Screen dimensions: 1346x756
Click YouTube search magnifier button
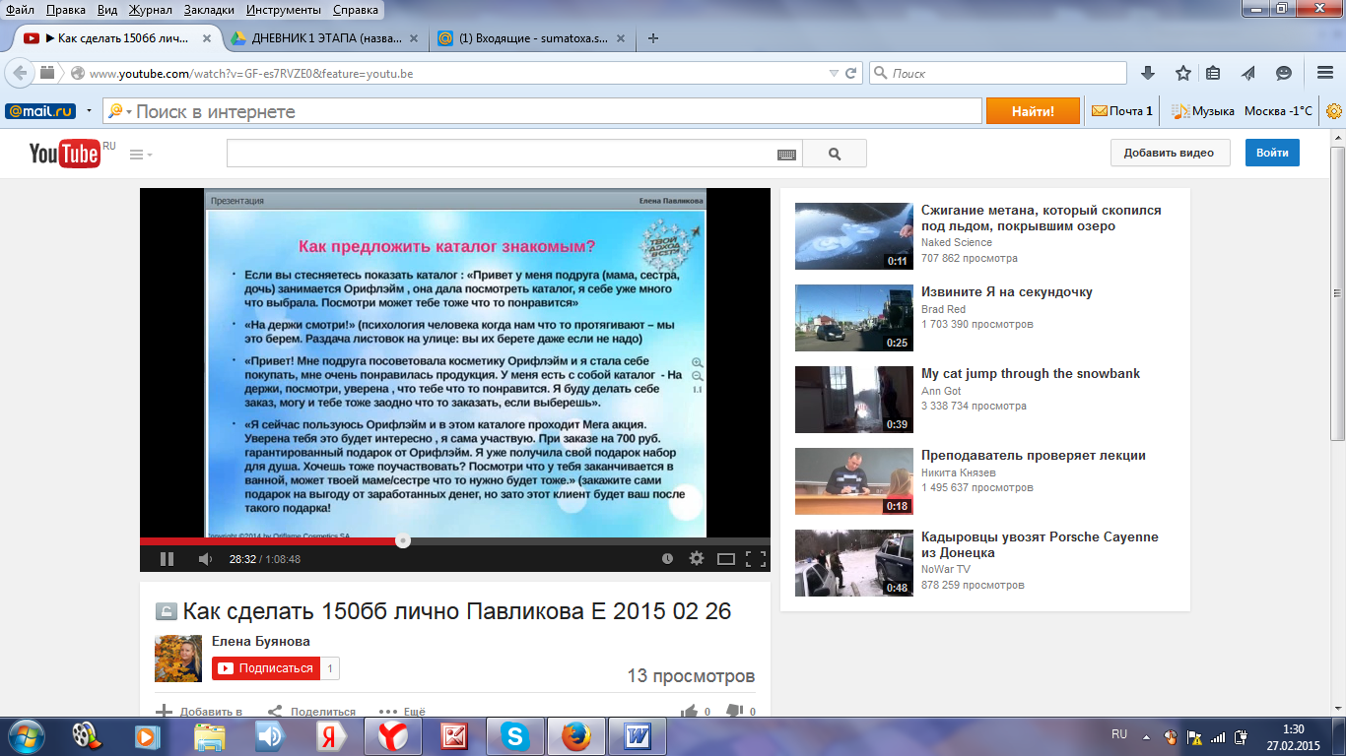click(x=835, y=154)
